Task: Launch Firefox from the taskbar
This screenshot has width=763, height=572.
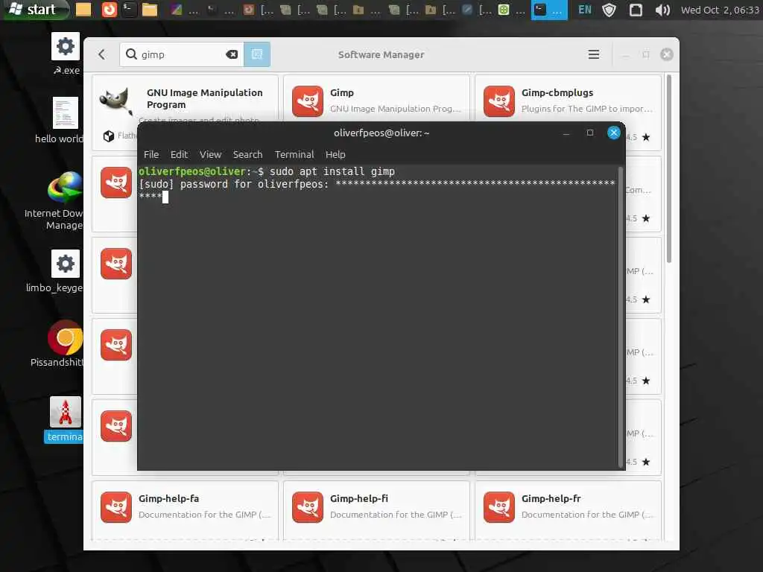Action: (x=109, y=9)
